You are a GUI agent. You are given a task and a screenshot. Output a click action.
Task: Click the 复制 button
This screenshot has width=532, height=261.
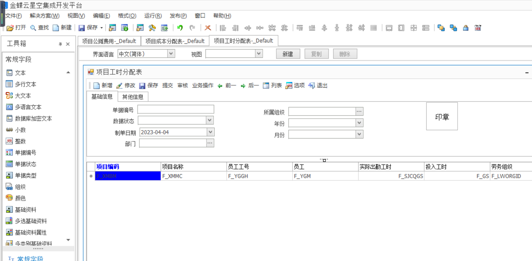[x=316, y=54]
